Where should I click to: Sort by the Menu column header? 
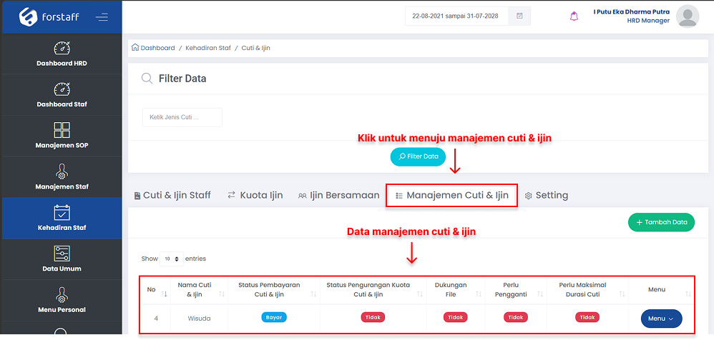coord(661,290)
